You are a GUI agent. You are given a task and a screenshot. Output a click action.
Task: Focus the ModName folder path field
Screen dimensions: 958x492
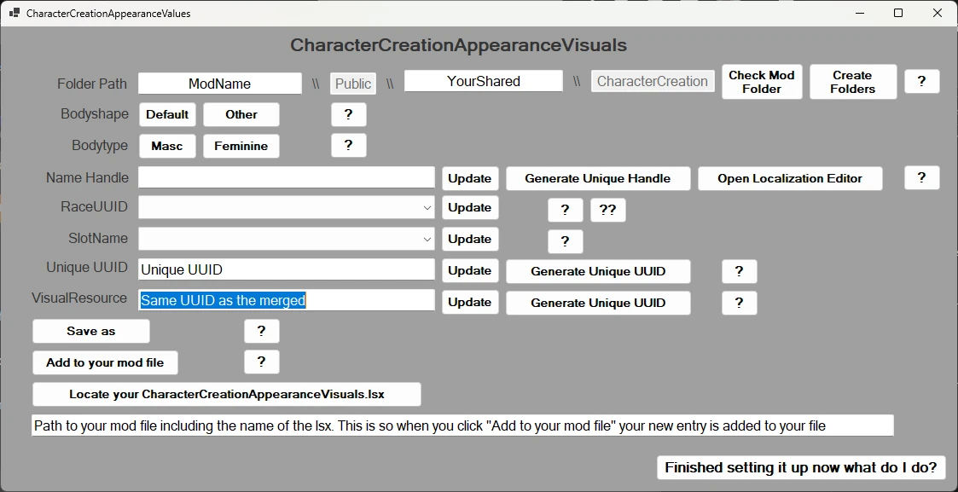click(220, 84)
